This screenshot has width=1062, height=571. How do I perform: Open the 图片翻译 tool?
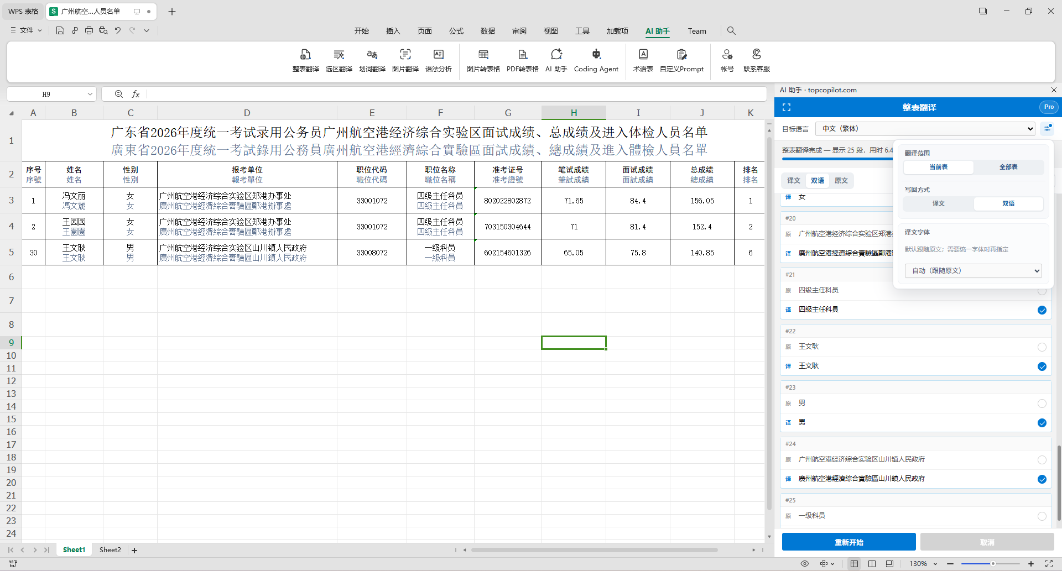tap(405, 60)
